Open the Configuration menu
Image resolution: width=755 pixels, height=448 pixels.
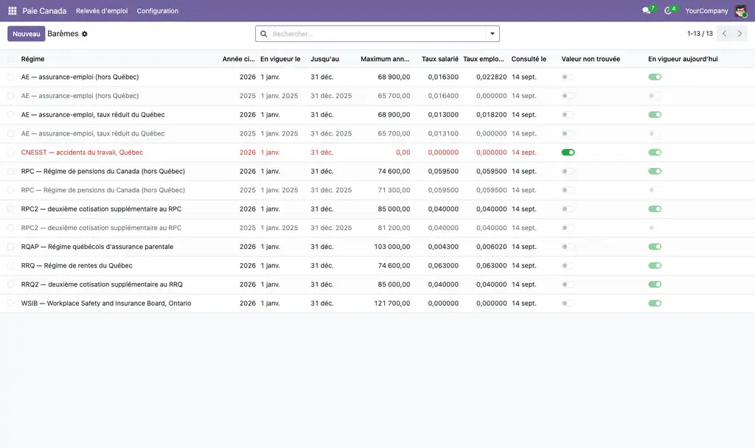click(x=158, y=10)
